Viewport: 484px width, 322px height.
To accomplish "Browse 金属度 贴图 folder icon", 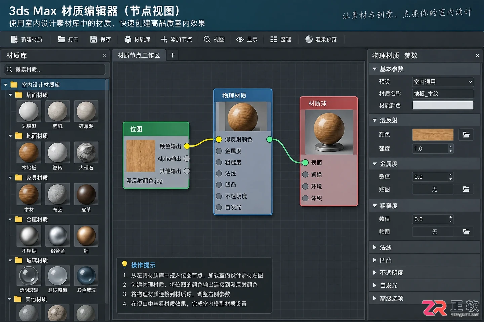I will 466,189.
